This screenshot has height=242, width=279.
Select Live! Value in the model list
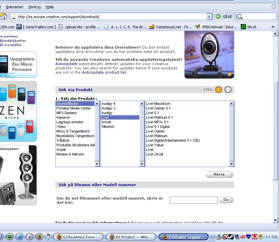tap(187, 145)
